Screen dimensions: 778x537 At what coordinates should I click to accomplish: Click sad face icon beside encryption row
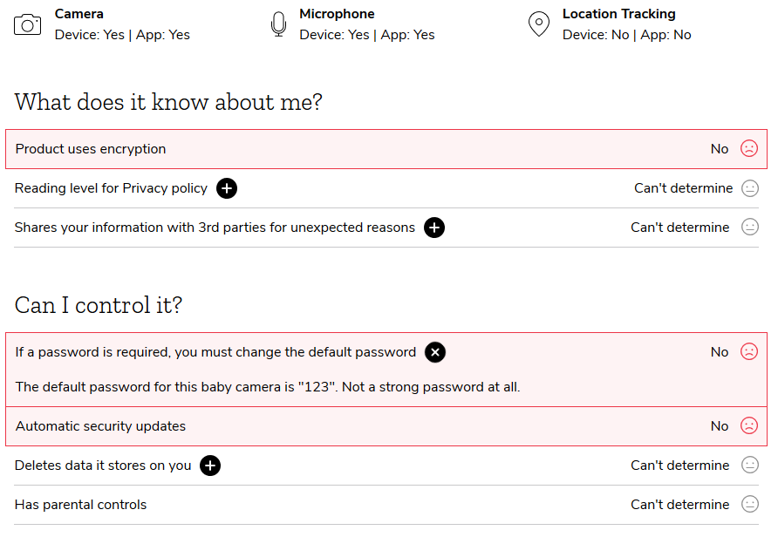point(749,149)
